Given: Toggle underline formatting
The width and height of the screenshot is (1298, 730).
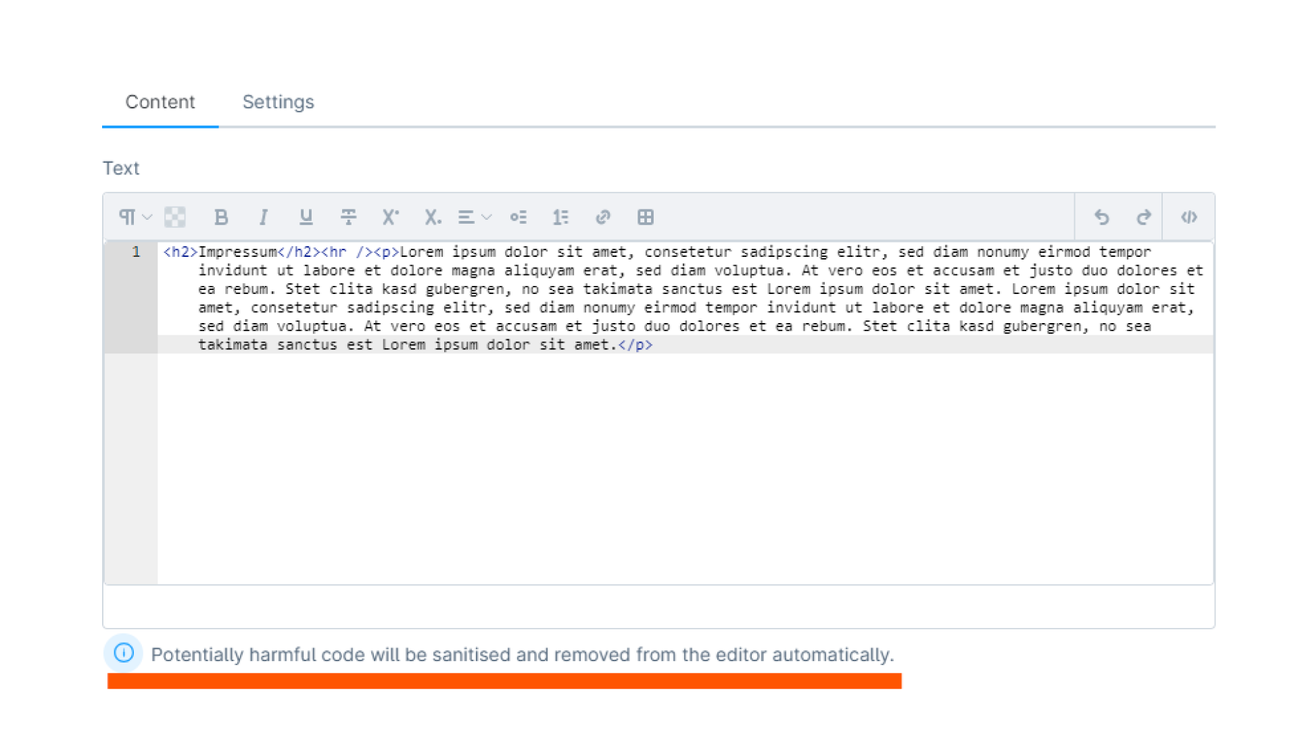Looking at the screenshot, I should pyautogui.click(x=306, y=217).
